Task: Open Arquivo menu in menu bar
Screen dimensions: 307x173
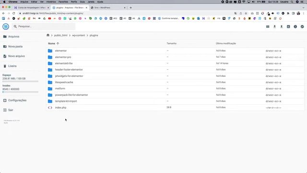Action: (x=24, y=2)
